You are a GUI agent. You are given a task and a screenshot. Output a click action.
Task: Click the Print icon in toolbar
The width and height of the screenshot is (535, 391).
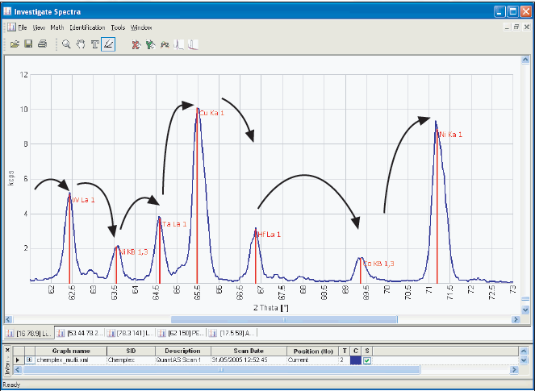(42, 44)
